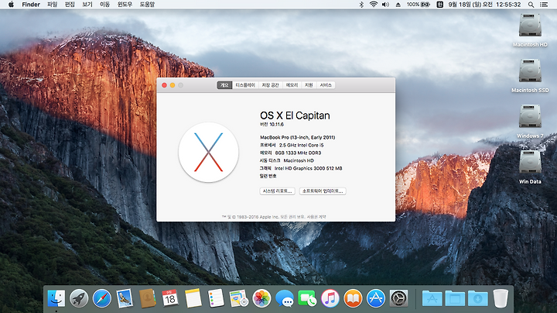Open Notification Center list icon
The width and height of the screenshot is (557, 313).
[x=544, y=5]
